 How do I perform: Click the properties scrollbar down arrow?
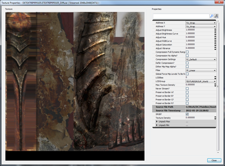tap(218, 152)
